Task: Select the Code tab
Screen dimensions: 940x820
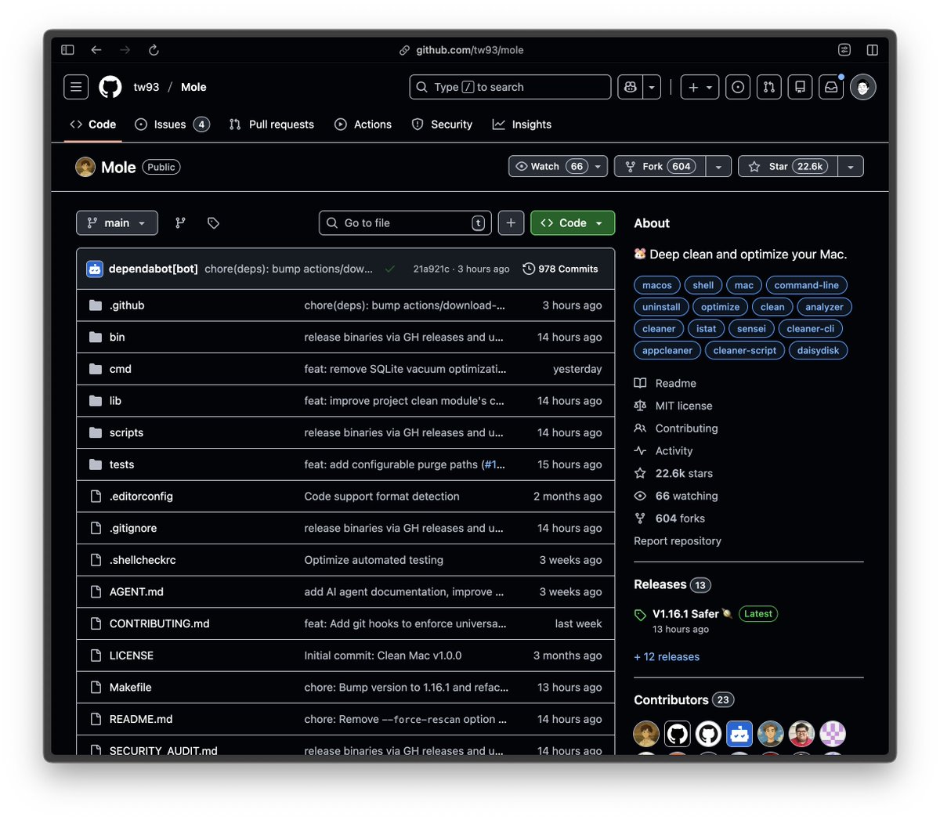Action: (93, 125)
